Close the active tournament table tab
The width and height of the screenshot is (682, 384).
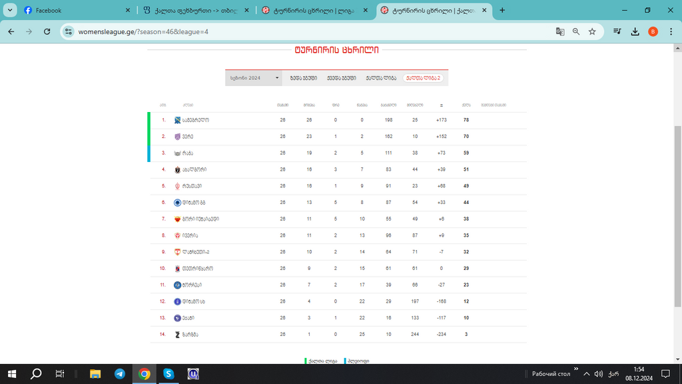484,10
